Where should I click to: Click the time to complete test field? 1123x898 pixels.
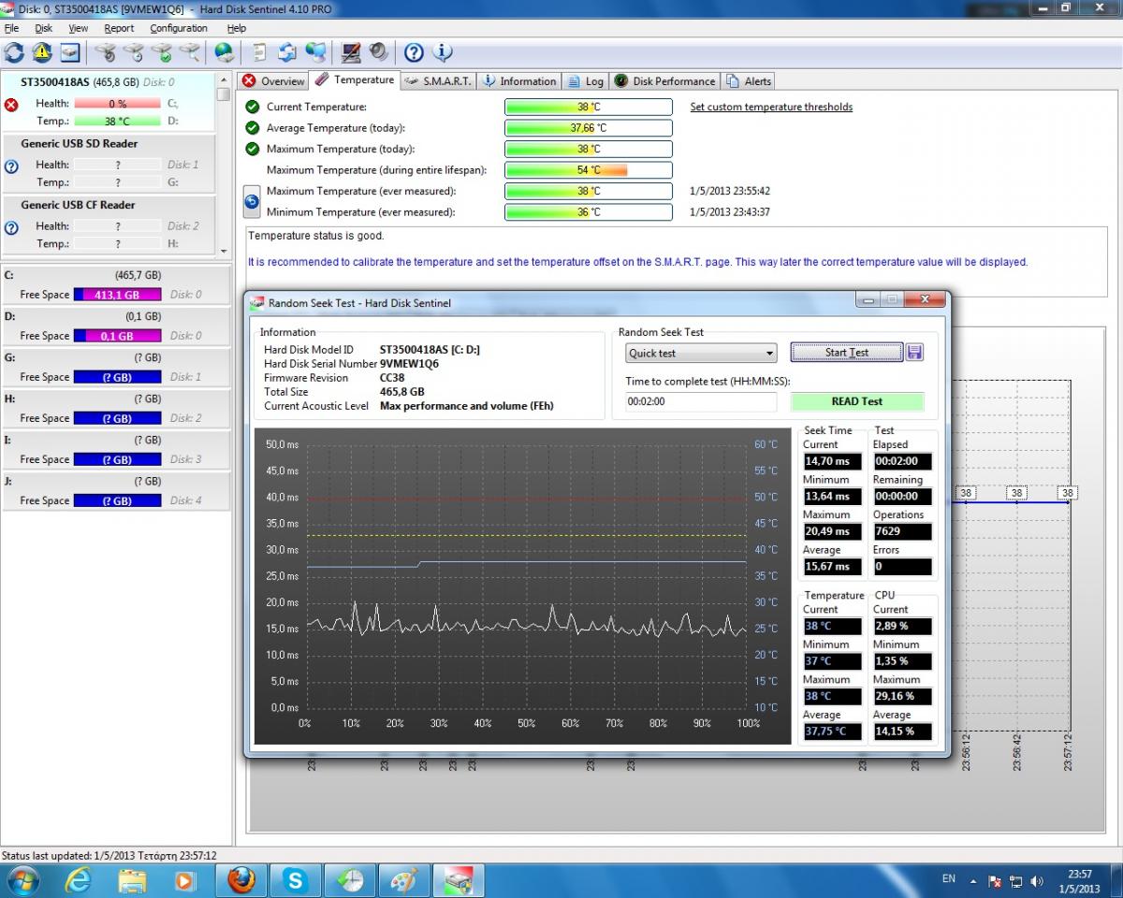(x=701, y=401)
